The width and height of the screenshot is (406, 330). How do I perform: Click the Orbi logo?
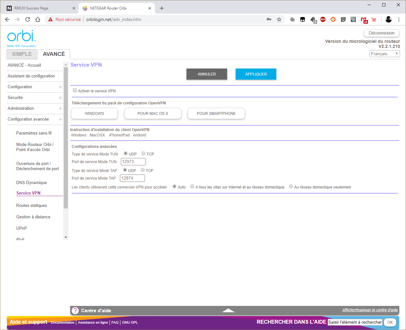tap(22, 38)
